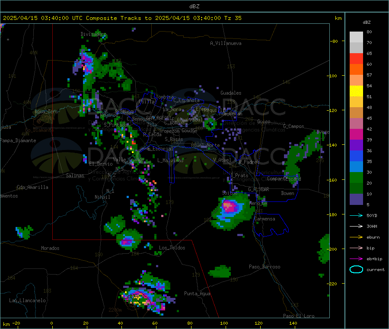Click the Paso_El_Loro place label
The width and height of the screenshot is (389, 329).
[x=299, y=316]
